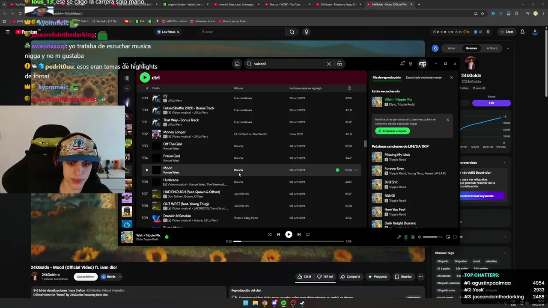Sort the playlist by the Álbum column
This screenshot has height=308, width=548.
tap(238, 88)
